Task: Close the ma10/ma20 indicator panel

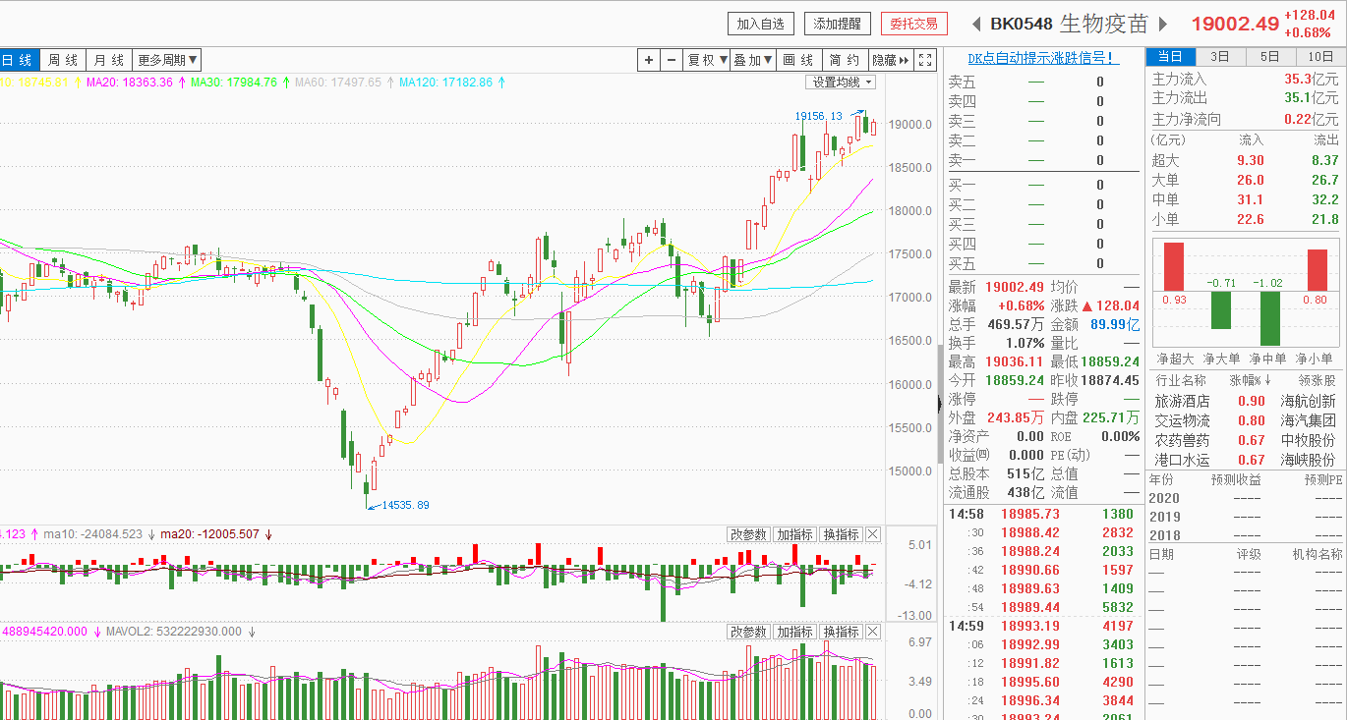Action: 872,534
